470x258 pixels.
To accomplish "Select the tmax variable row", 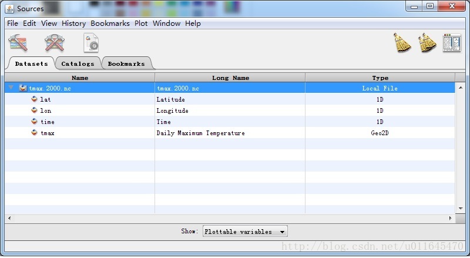I will pyautogui.click(x=230, y=133).
